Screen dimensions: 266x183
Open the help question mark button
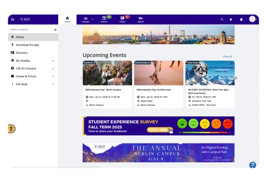click(x=253, y=165)
